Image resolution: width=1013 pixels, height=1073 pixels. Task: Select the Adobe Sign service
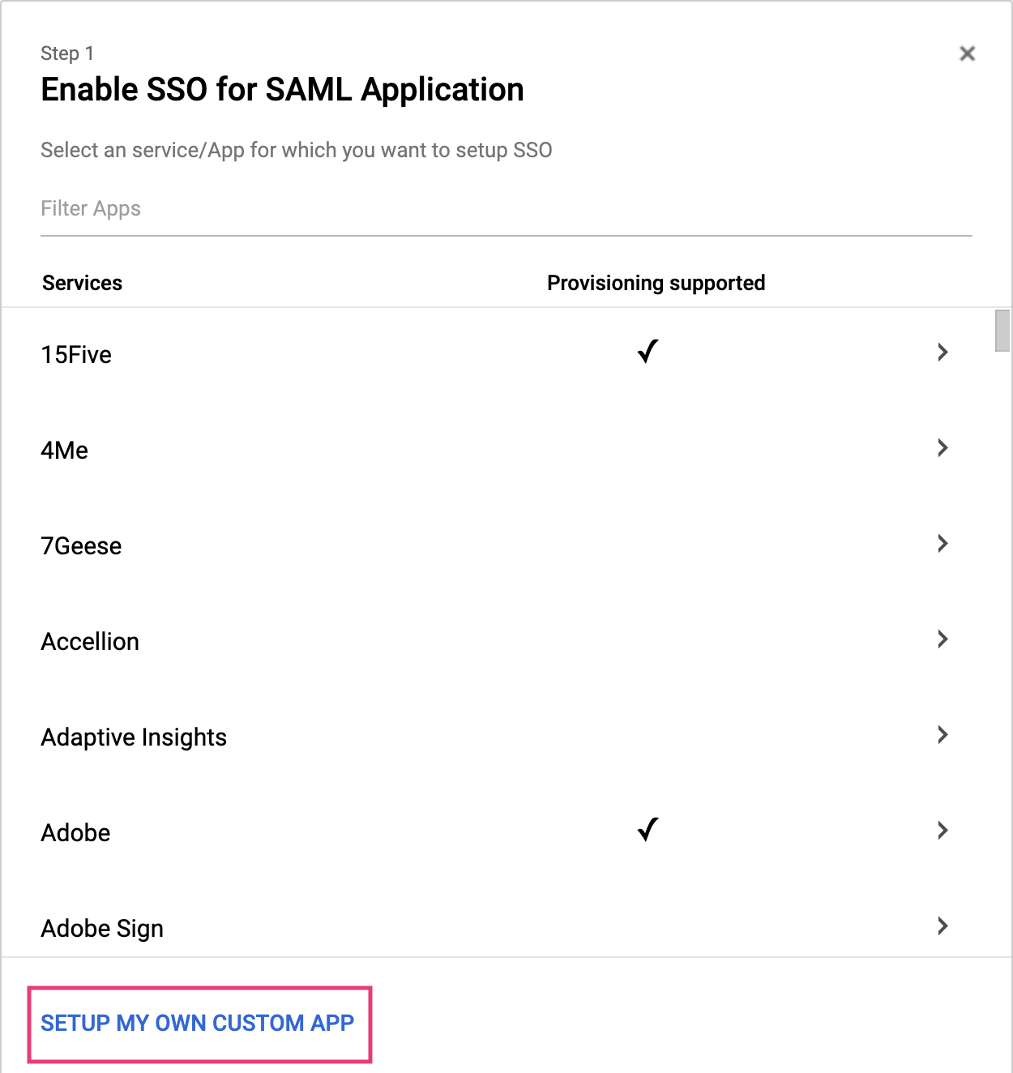coord(102,929)
